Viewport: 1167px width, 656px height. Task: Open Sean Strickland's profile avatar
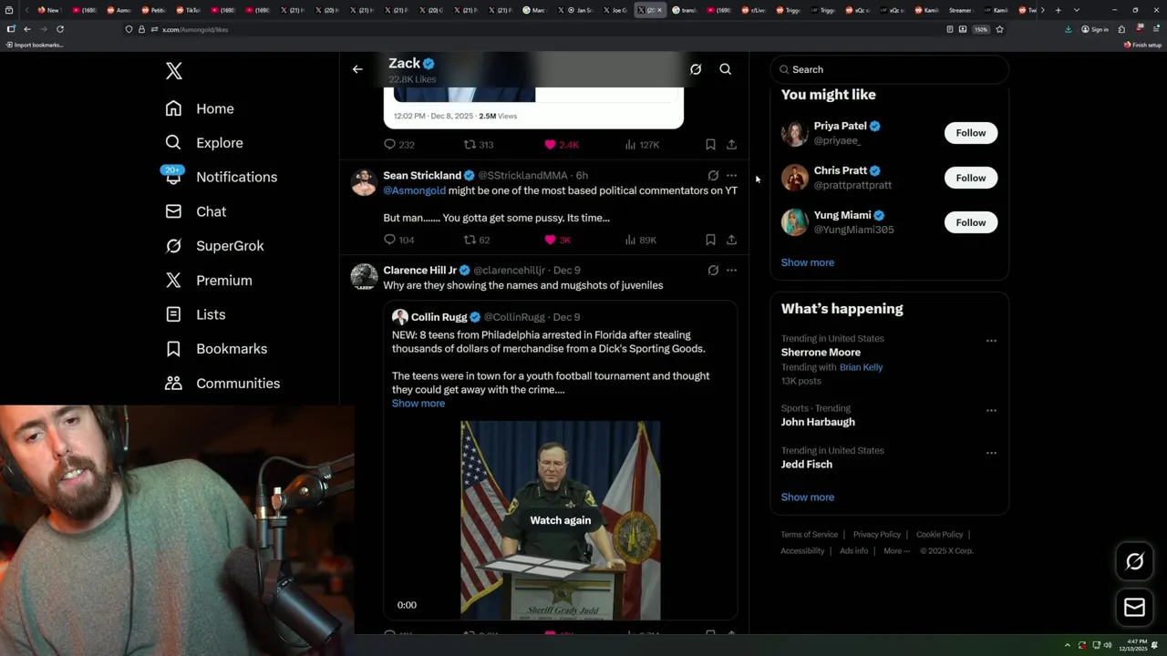[364, 182]
